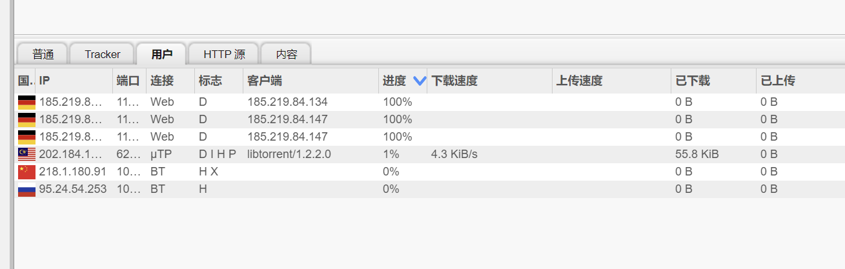
Task: Click the Malaysia flag icon
Action: point(26,154)
